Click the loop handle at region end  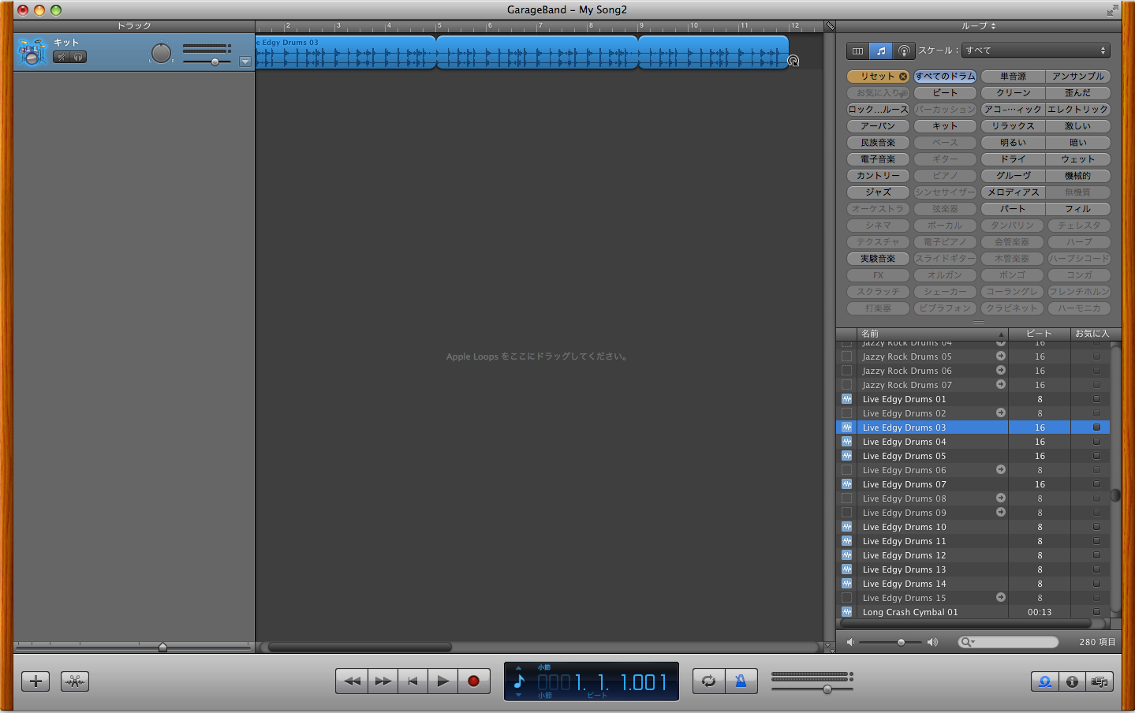click(x=793, y=61)
